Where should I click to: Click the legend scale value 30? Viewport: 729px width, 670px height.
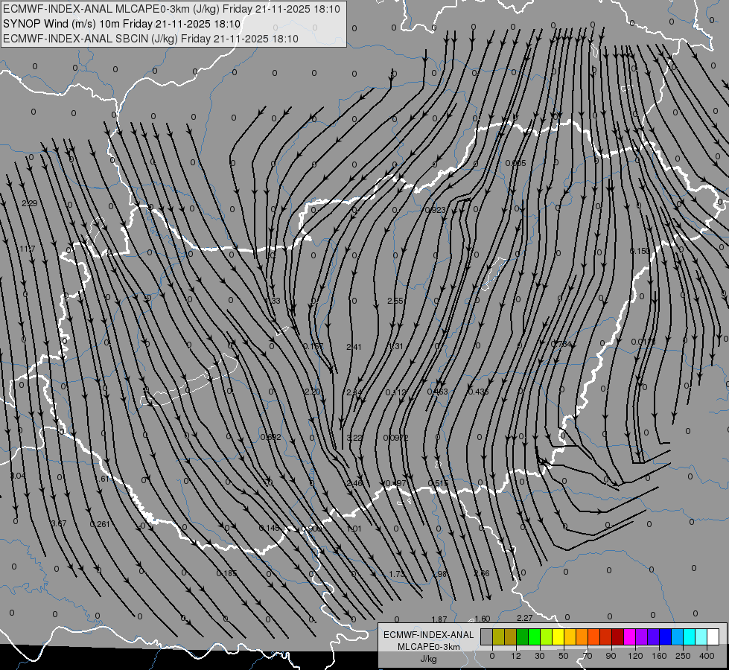tap(540, 656)
